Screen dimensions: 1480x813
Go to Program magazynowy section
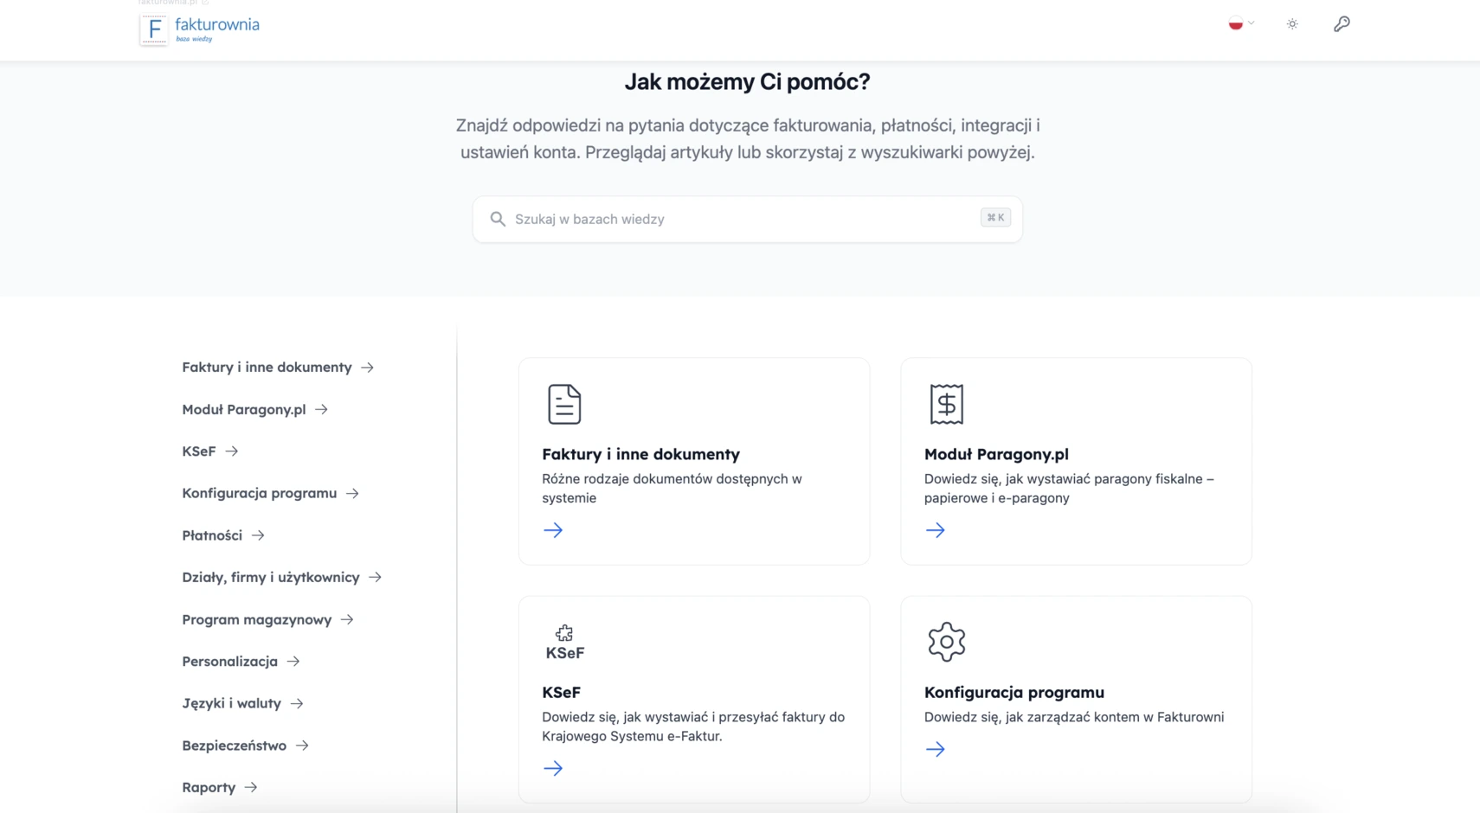click(257, 619)
